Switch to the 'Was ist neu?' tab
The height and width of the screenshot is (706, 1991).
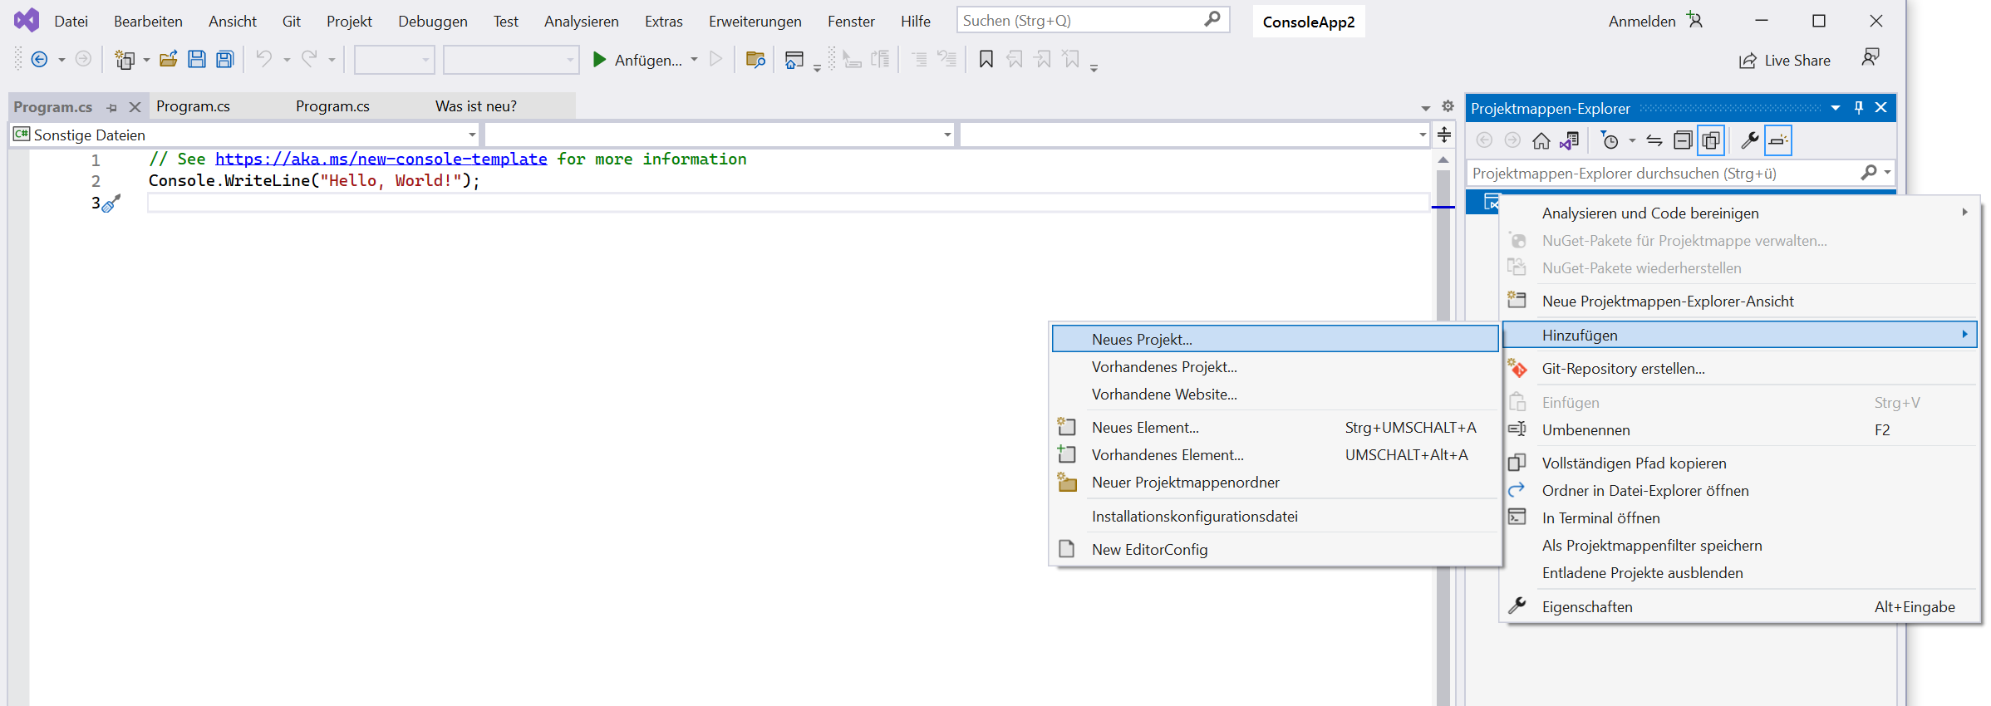coord(475,105)
